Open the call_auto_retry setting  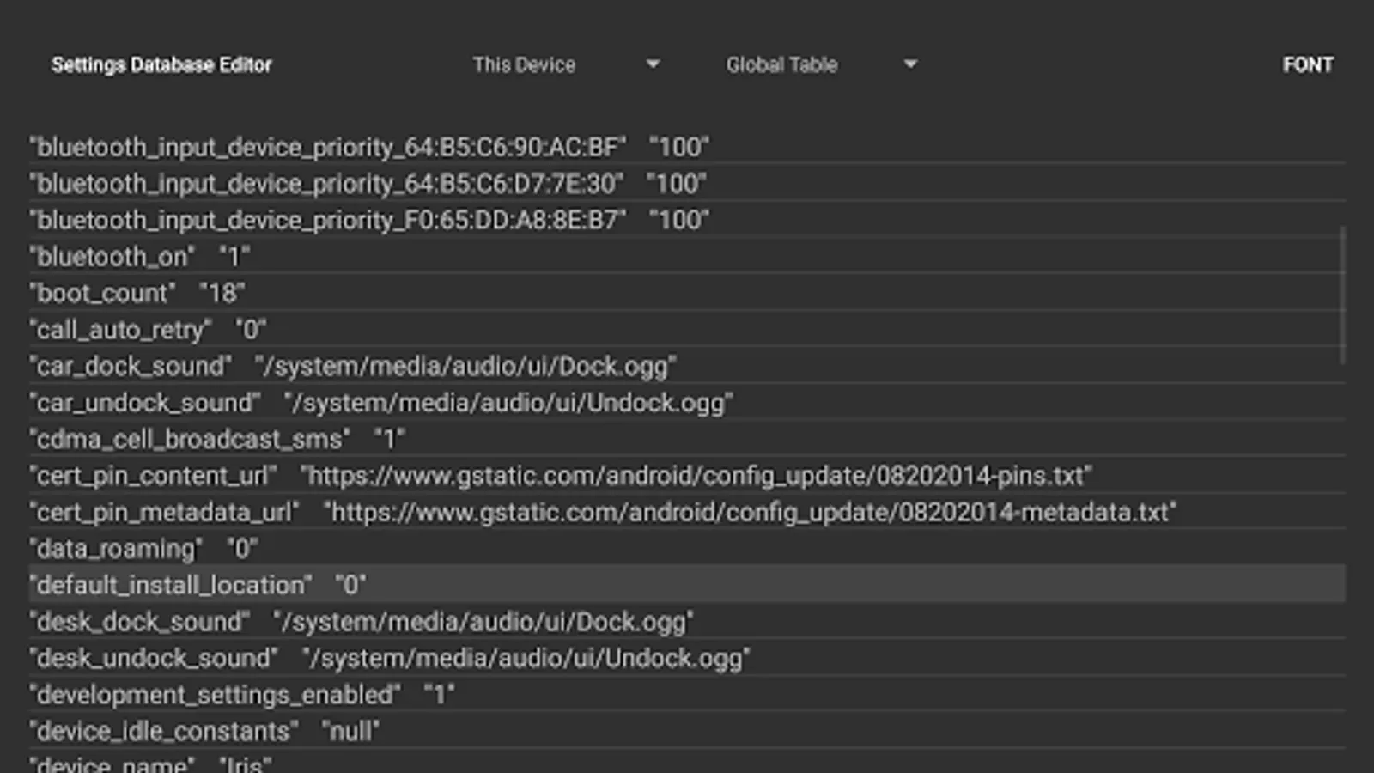tap(146, 329)
